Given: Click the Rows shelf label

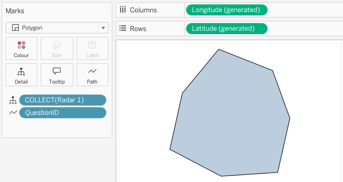Looking at the screenshot, I should click(x=138, y=29).
